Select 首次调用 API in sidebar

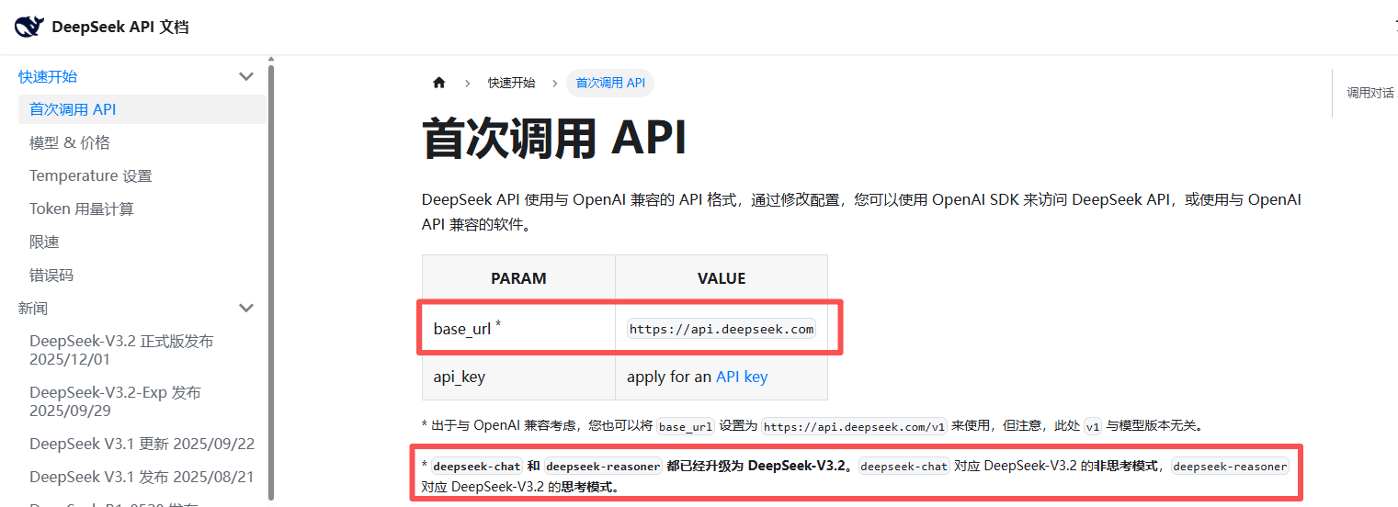pos(142,109)
